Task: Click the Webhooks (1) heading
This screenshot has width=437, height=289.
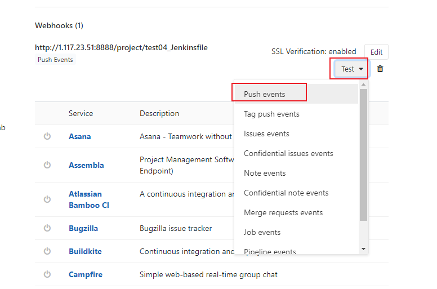Action: [x=59, y=26]
